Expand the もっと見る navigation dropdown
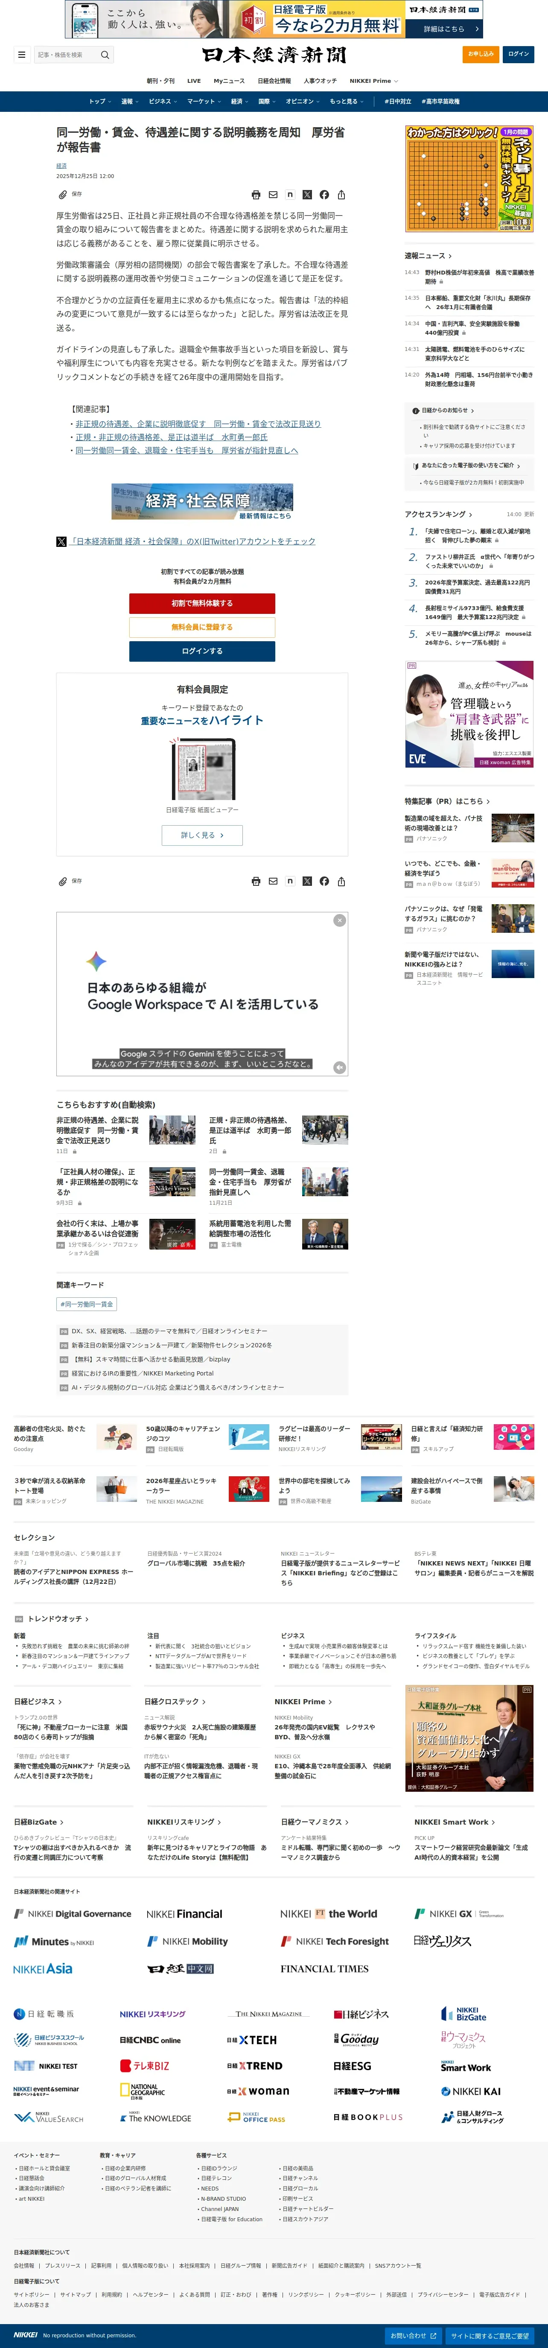Viewport: 548px width, 2348px height. (x=346, y=102)
